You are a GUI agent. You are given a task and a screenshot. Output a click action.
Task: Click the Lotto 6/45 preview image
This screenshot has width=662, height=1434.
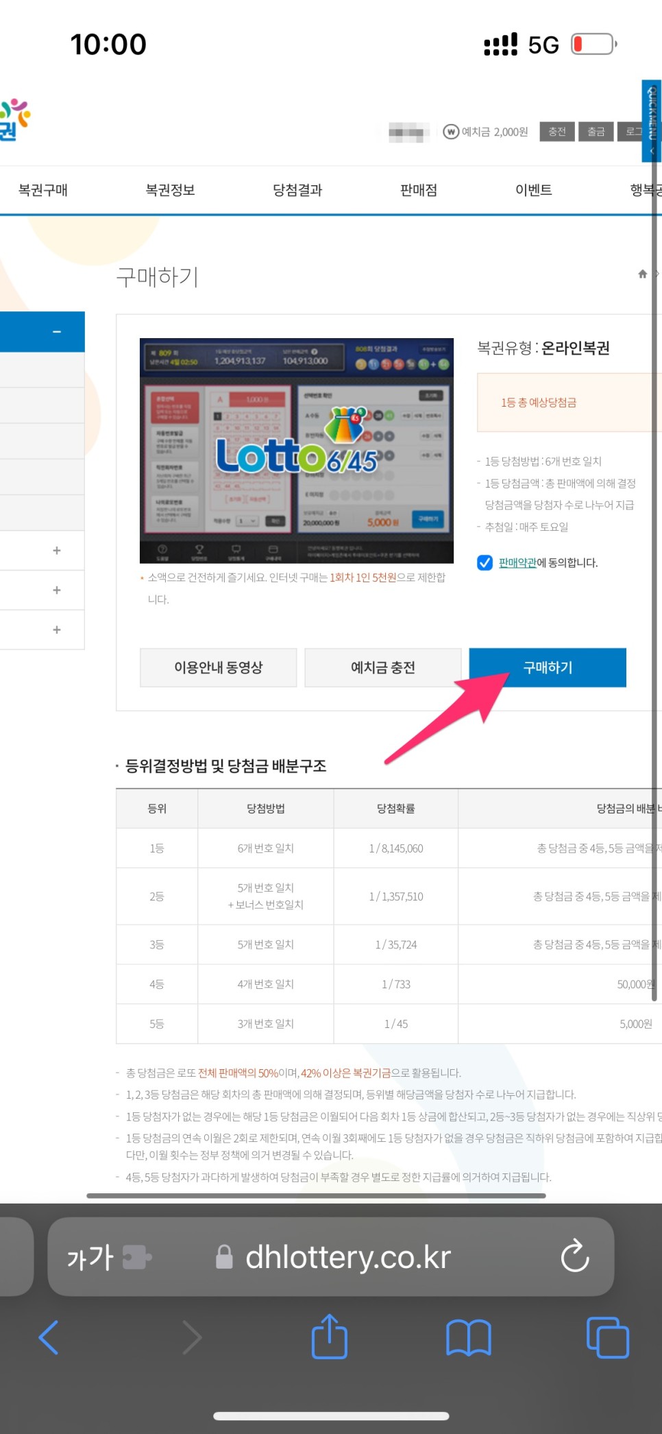pos(297,451)
